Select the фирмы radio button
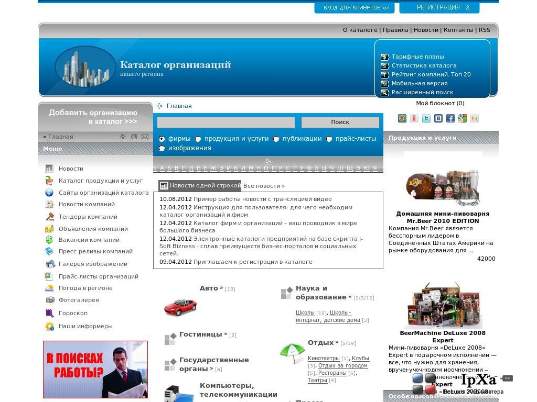 coord(162,139)
